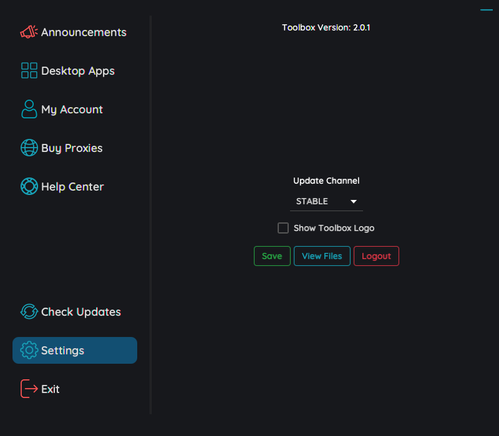Viewport: 499px width, 436px height.
Task: Open the My Account text label
Action: (x=72, y=110)
